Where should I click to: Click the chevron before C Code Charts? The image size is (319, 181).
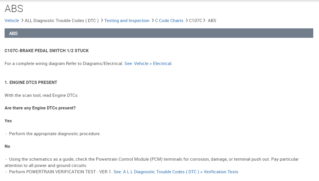[152, 21]
